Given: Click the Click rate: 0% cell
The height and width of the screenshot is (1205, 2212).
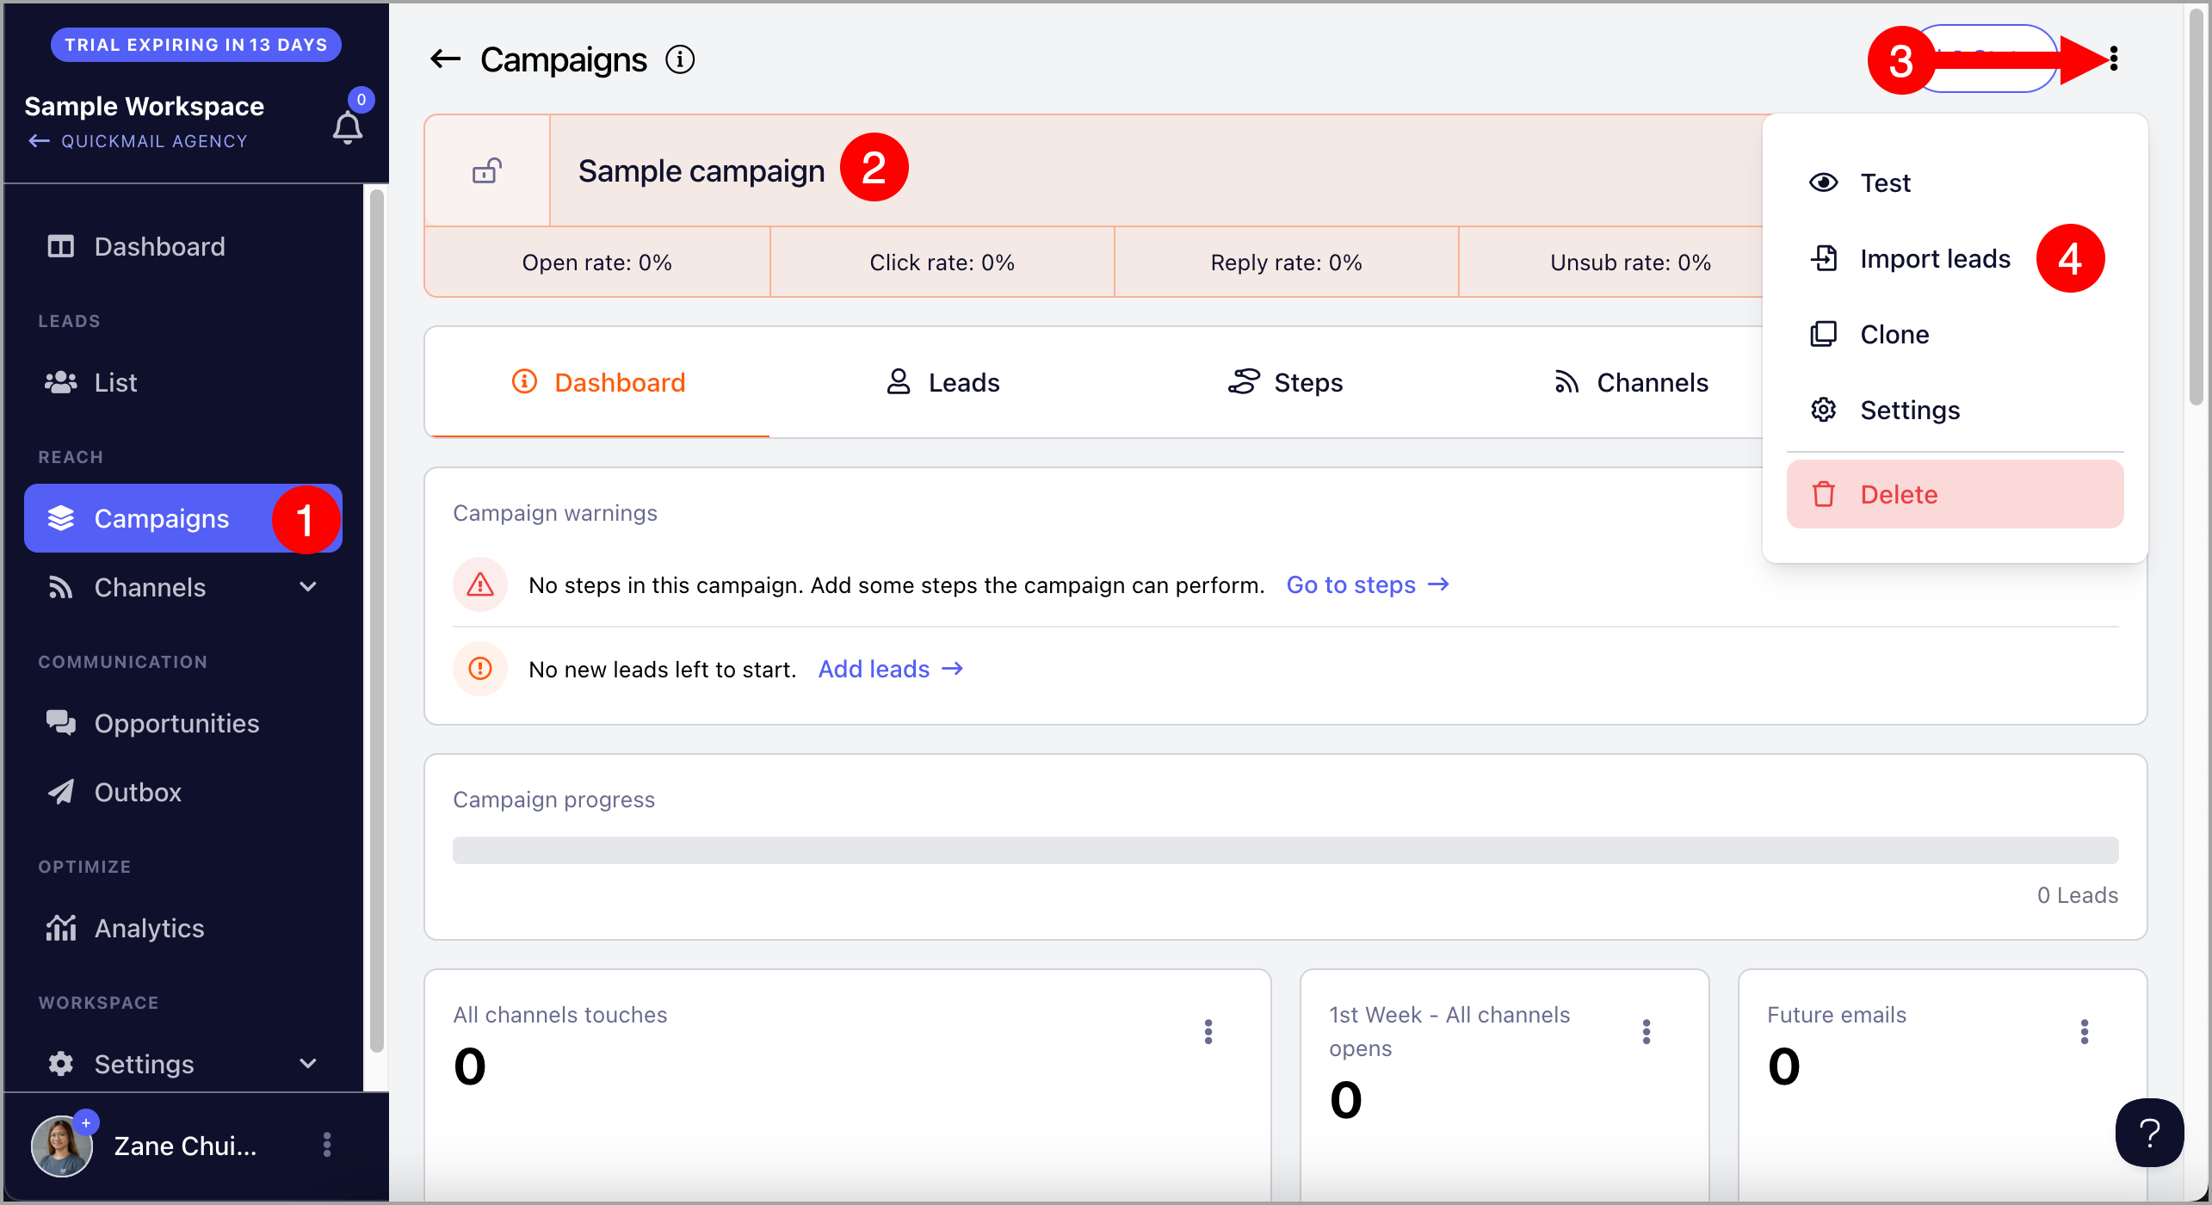Looking at the screenshot, I should pyautogui.click(x=942, y=263).
